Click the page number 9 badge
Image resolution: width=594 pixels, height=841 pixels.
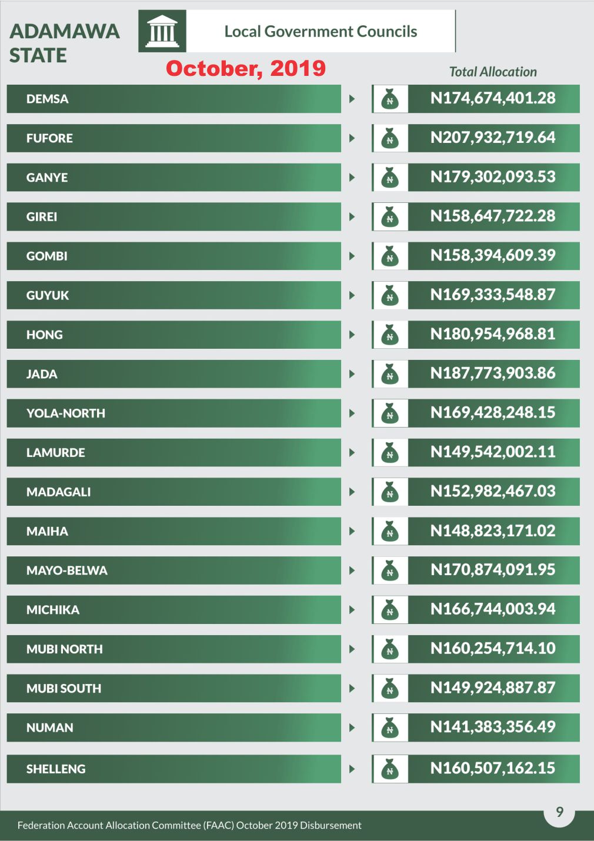click(x=559, y=812)
